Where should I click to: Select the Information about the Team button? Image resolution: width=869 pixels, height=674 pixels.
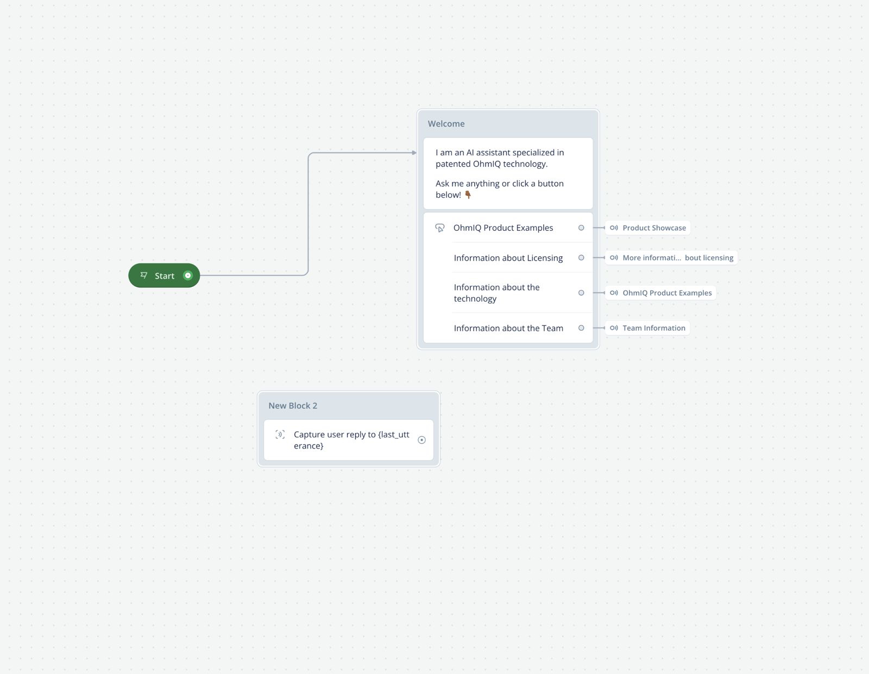click(x=508, y=328)
